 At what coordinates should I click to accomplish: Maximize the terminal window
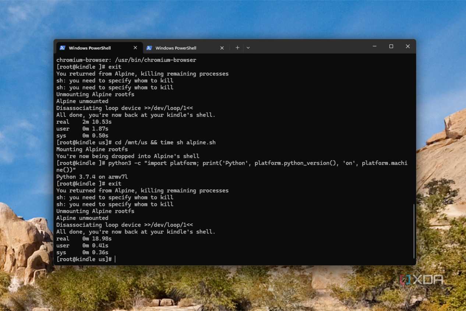391,46
